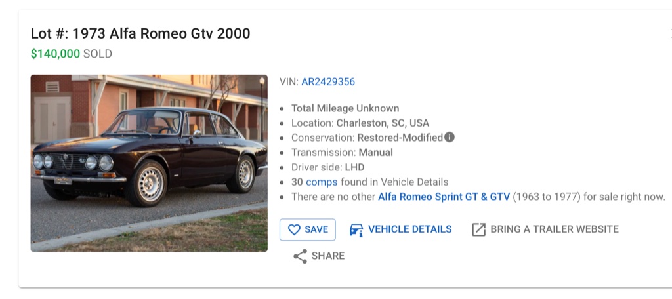Click the 1973 Alfa Romeo Gtv 2000 title
Viewport: 672px width, 299px height.
point(140,33)
